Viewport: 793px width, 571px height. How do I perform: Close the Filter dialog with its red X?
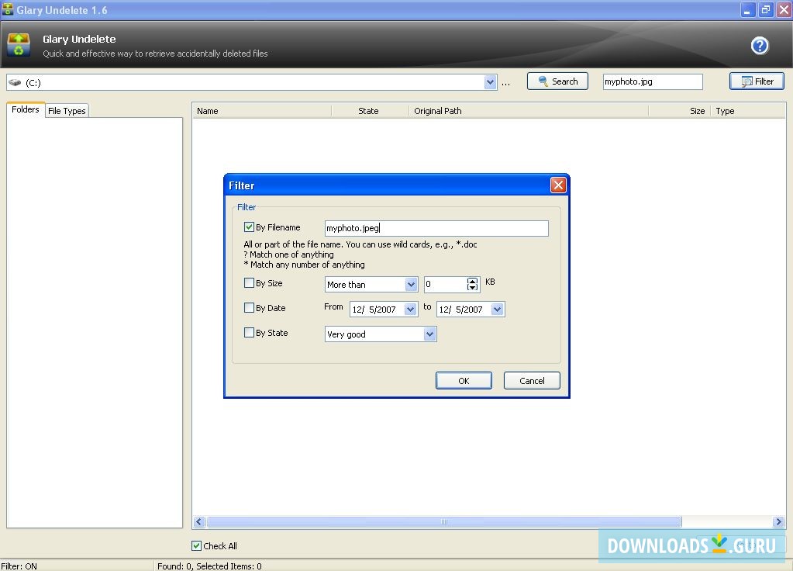click(x=557, y=185)
